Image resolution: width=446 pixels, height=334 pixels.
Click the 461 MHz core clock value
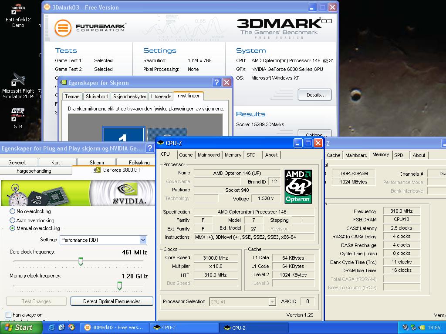pos(135,252)
